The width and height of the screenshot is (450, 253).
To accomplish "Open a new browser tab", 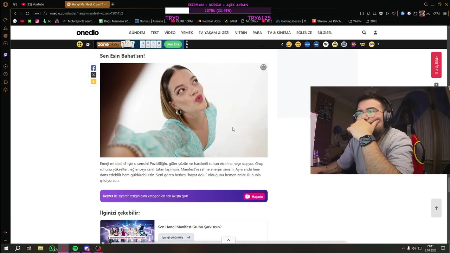I will 112,4.
